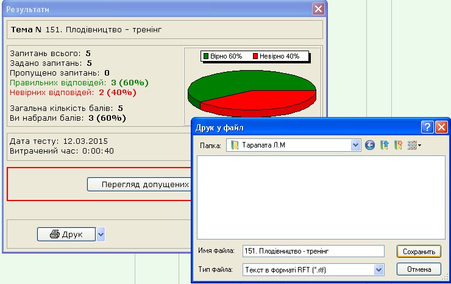
Task: Go back to the last visited folder
Action: [369, 145]
